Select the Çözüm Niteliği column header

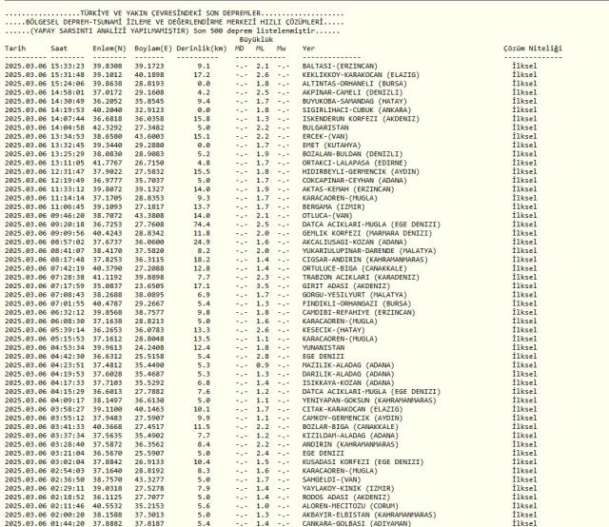coord(533,49)
